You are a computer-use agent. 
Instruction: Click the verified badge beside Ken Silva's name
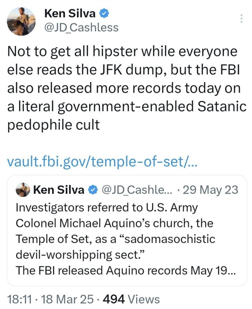coord(104,14)
